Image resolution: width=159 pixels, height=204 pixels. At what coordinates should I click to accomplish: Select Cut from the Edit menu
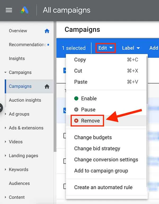point(106,71)
